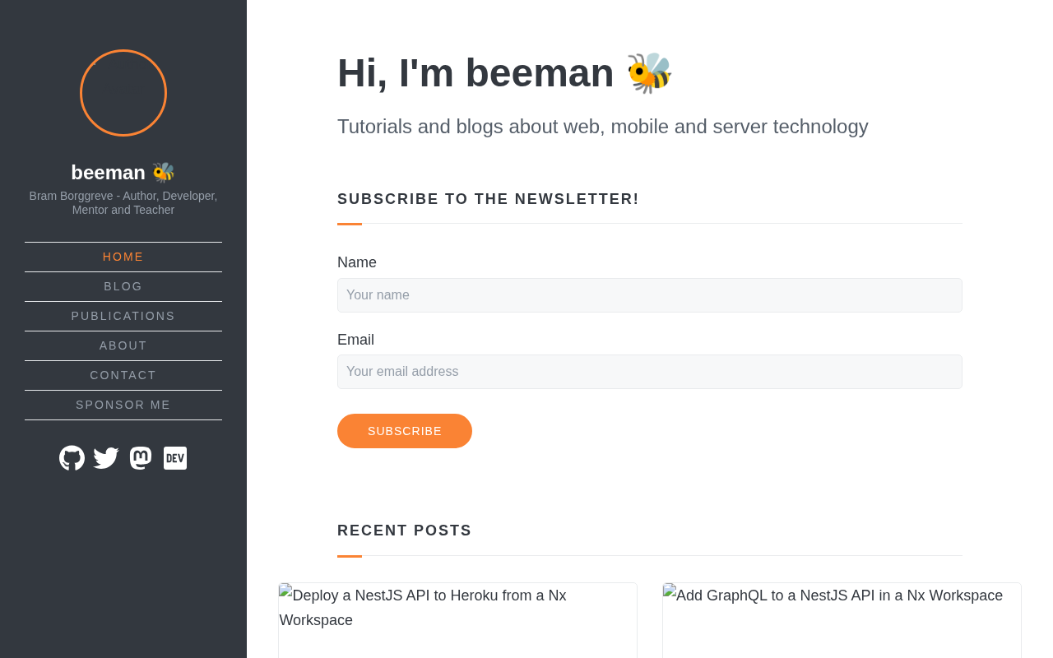
Task: Focus the Your email address field
Action: click(650, 372)
